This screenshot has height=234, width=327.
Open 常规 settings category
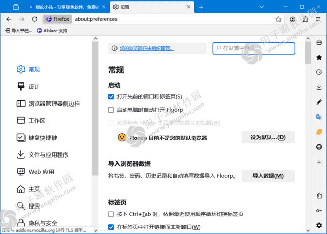[29, 69]
